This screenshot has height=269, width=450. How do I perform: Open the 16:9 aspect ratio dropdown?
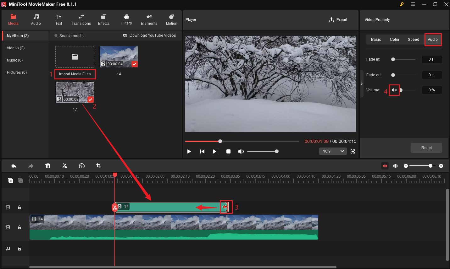click(333, 151)
